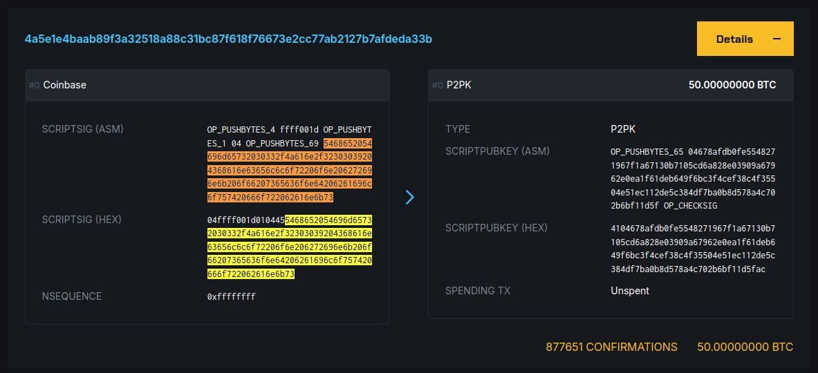Click the SCRIPTSIG (HEX) label
The width and height of the screenshot is (818, 373).
[x=82, y=220]
